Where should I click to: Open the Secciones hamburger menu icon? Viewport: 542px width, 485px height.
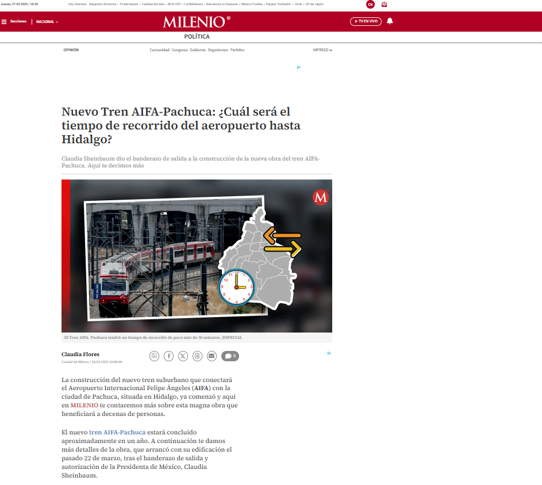(x=4, y=22)
